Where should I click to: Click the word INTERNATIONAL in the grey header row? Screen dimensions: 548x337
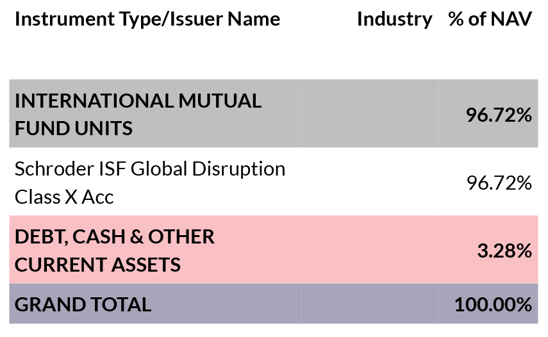click(x=94, y=101)
